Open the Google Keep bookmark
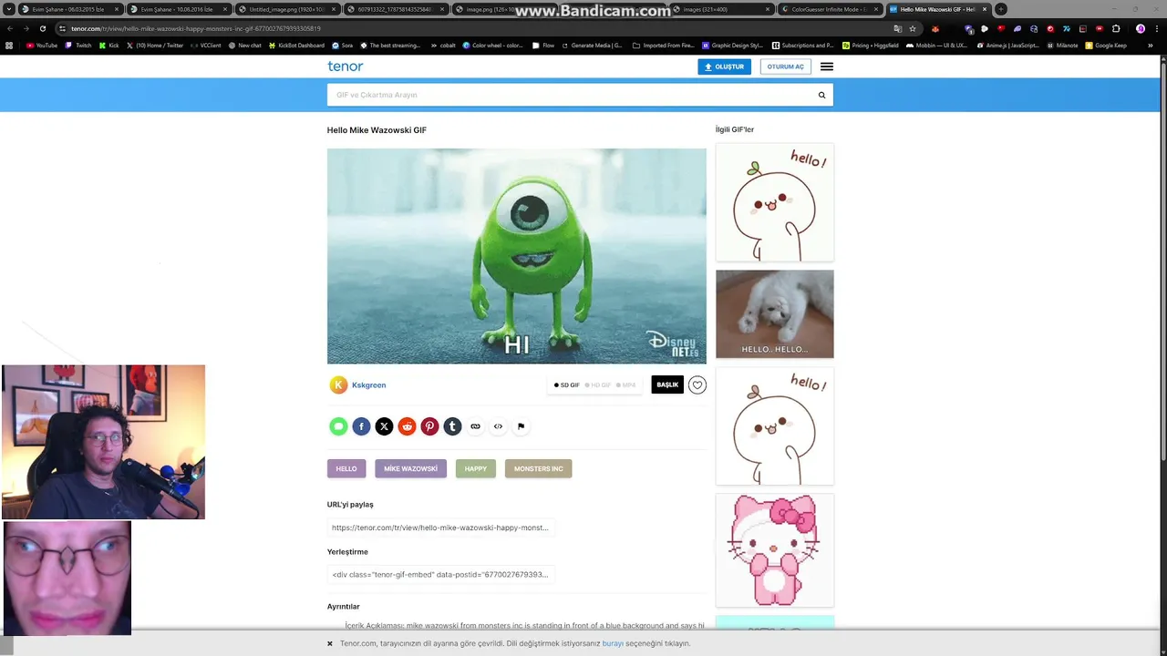Viewport: 1167px width, 656px height. 1106,46
